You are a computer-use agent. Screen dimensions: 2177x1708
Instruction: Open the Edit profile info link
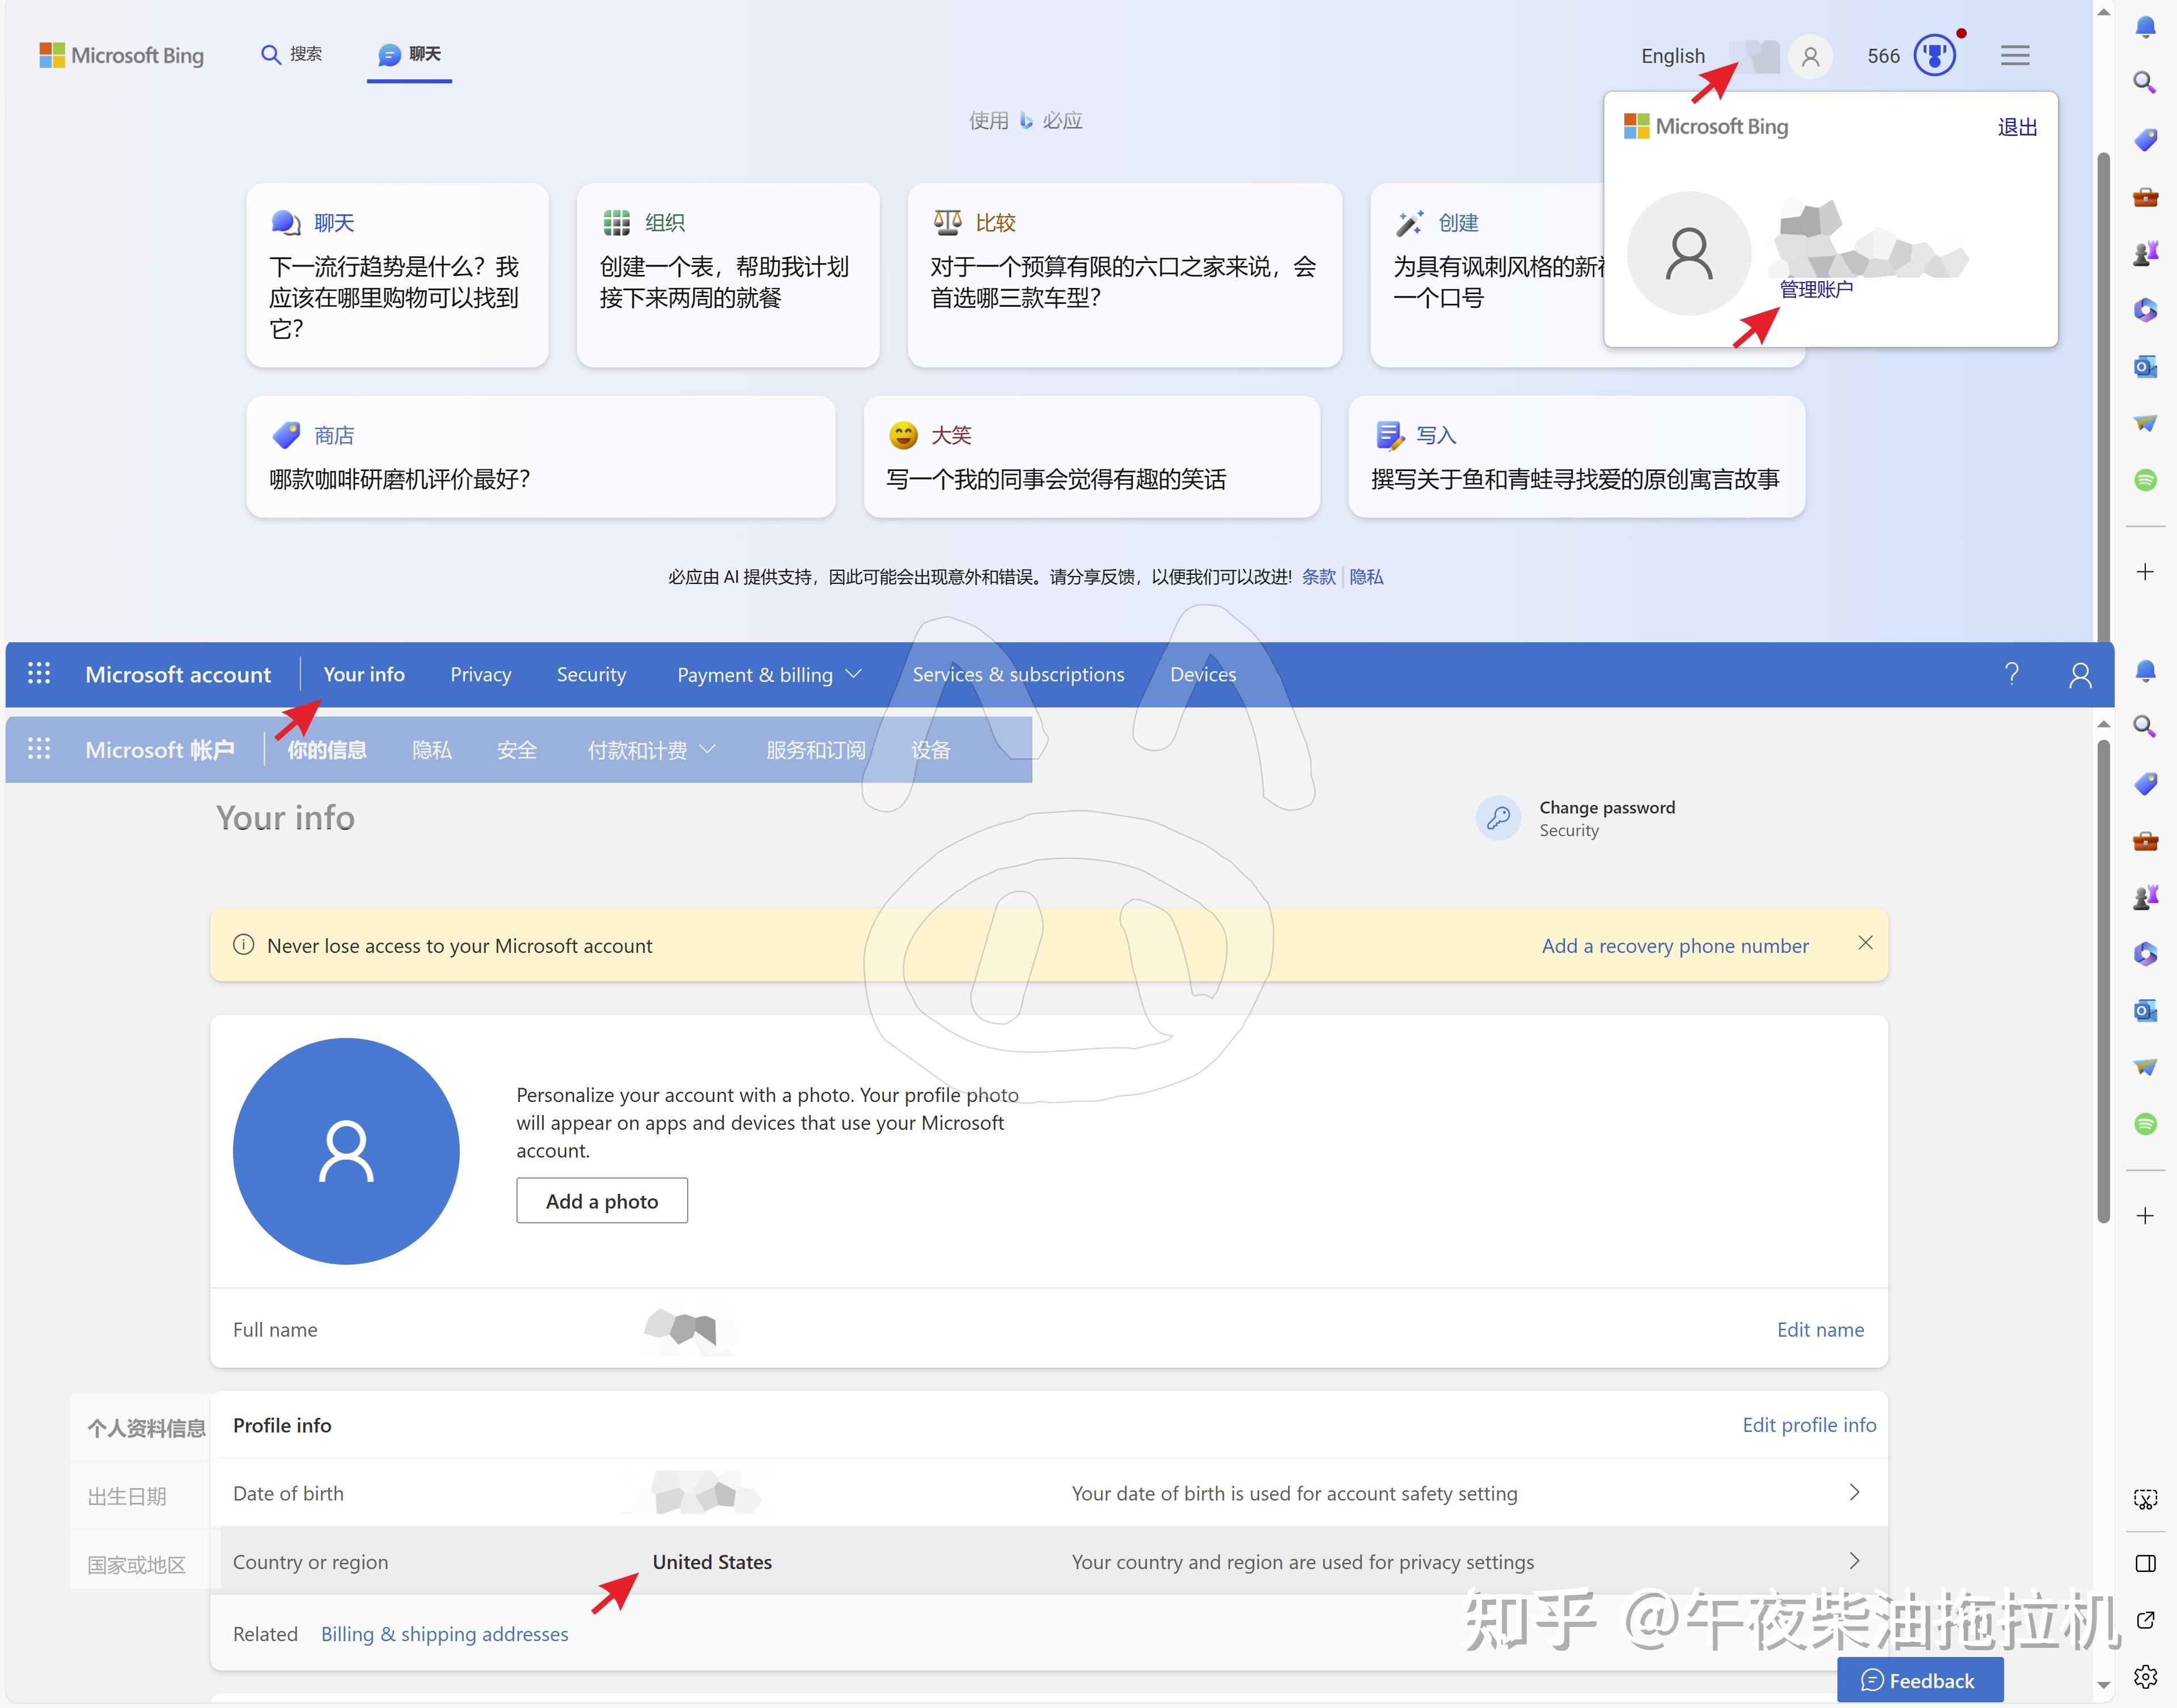[1809, 1425]
